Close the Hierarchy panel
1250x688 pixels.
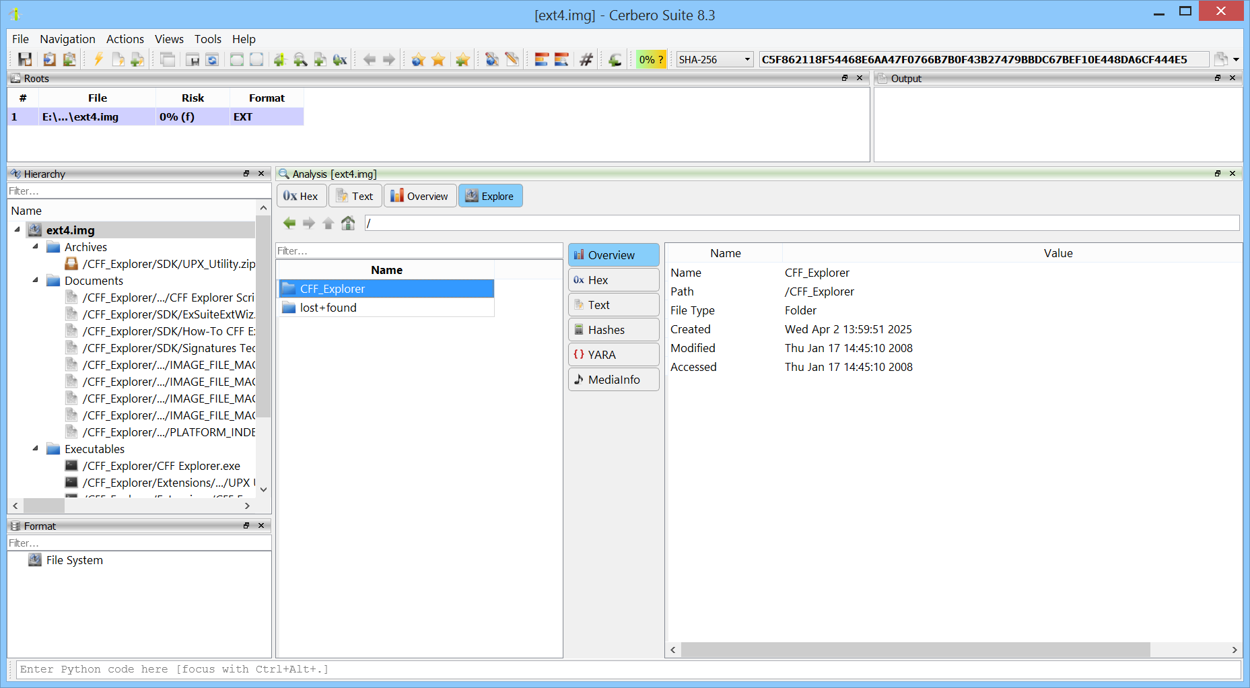[262, 174]
